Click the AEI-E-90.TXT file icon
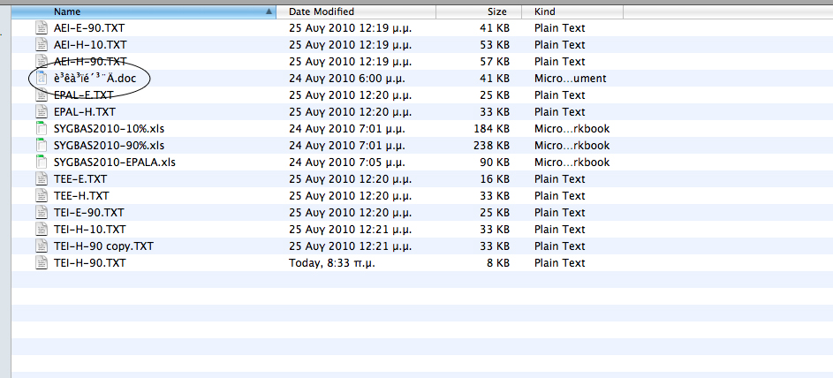 point(42,28)
